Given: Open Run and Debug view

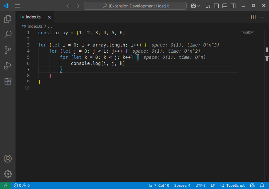Looking at the screenshot, I should [x=8, y=66].
